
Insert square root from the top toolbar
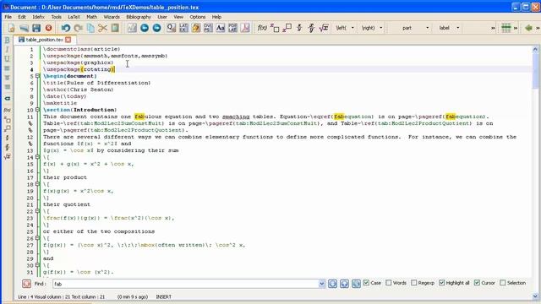(324, 28)
